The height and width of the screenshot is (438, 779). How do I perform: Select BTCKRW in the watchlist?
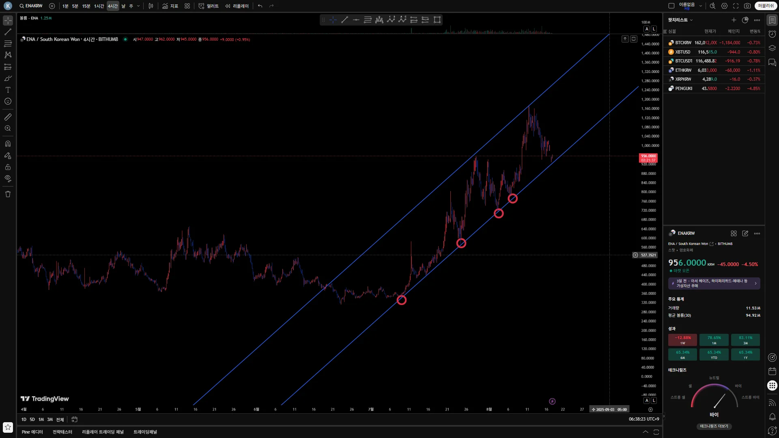click(683, 43)
